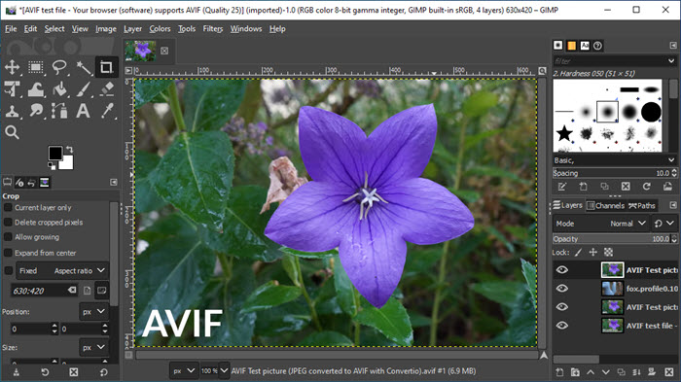Select the Crop tool
This screenshot has height=382, width=681.
coord(106,67)
